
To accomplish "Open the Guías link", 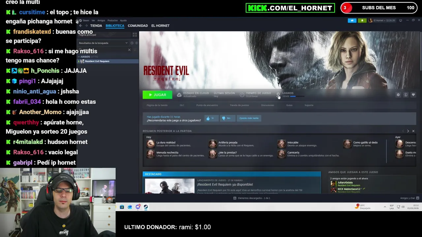I will (x=289, y=105).
